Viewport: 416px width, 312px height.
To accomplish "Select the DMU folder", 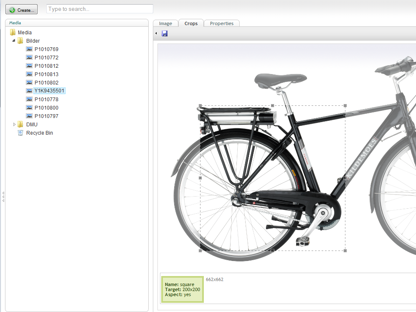I will coord(32,124).
